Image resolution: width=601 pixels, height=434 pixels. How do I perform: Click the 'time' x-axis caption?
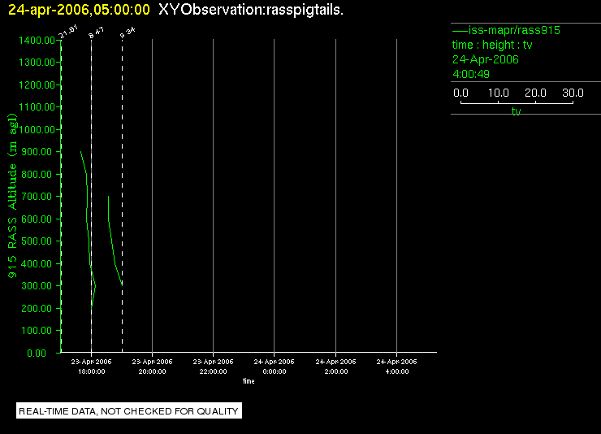coord(249,381)
